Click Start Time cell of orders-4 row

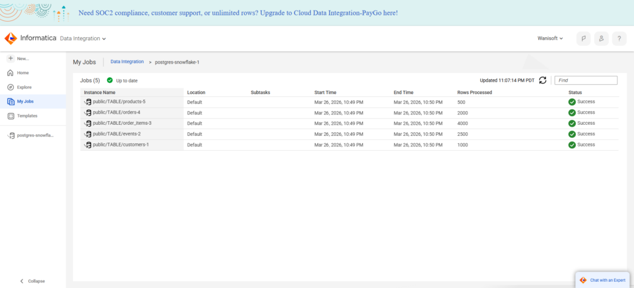coord(339,112)
